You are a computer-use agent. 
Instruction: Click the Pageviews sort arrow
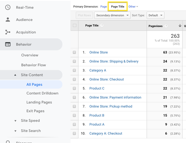click(x=180, y=26)
